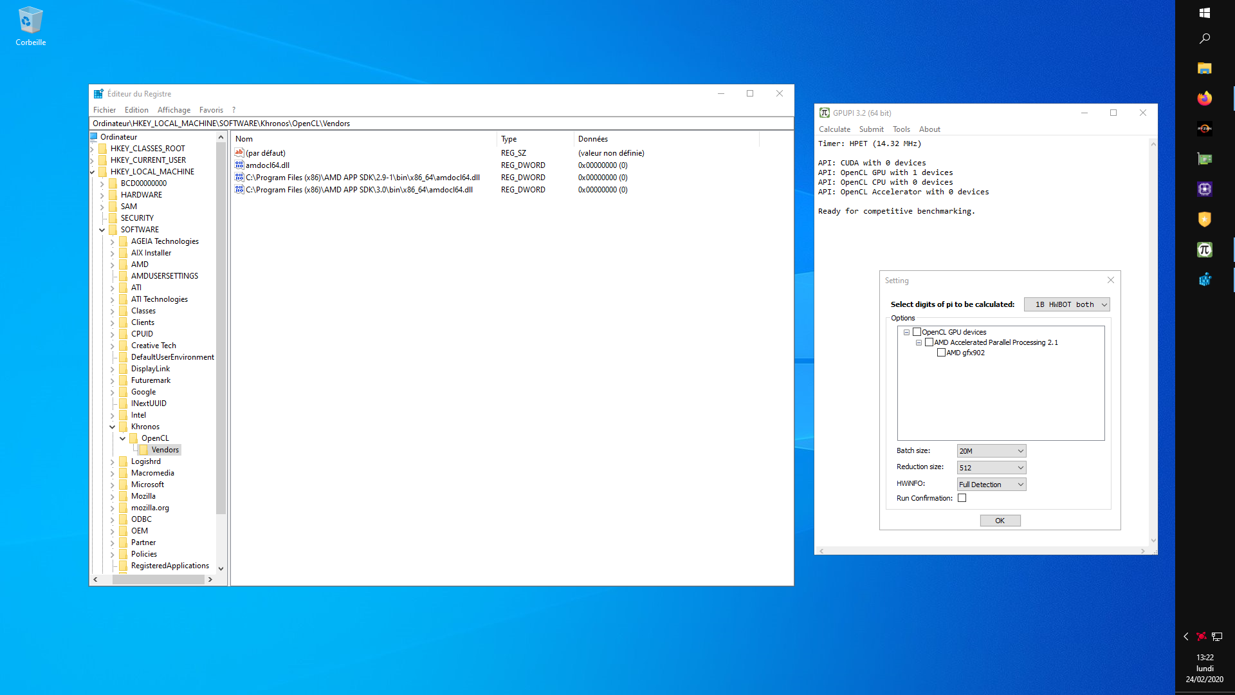
Task: Switch to GPUPI via taskbar pi icon
Action: coord(1205,250)
